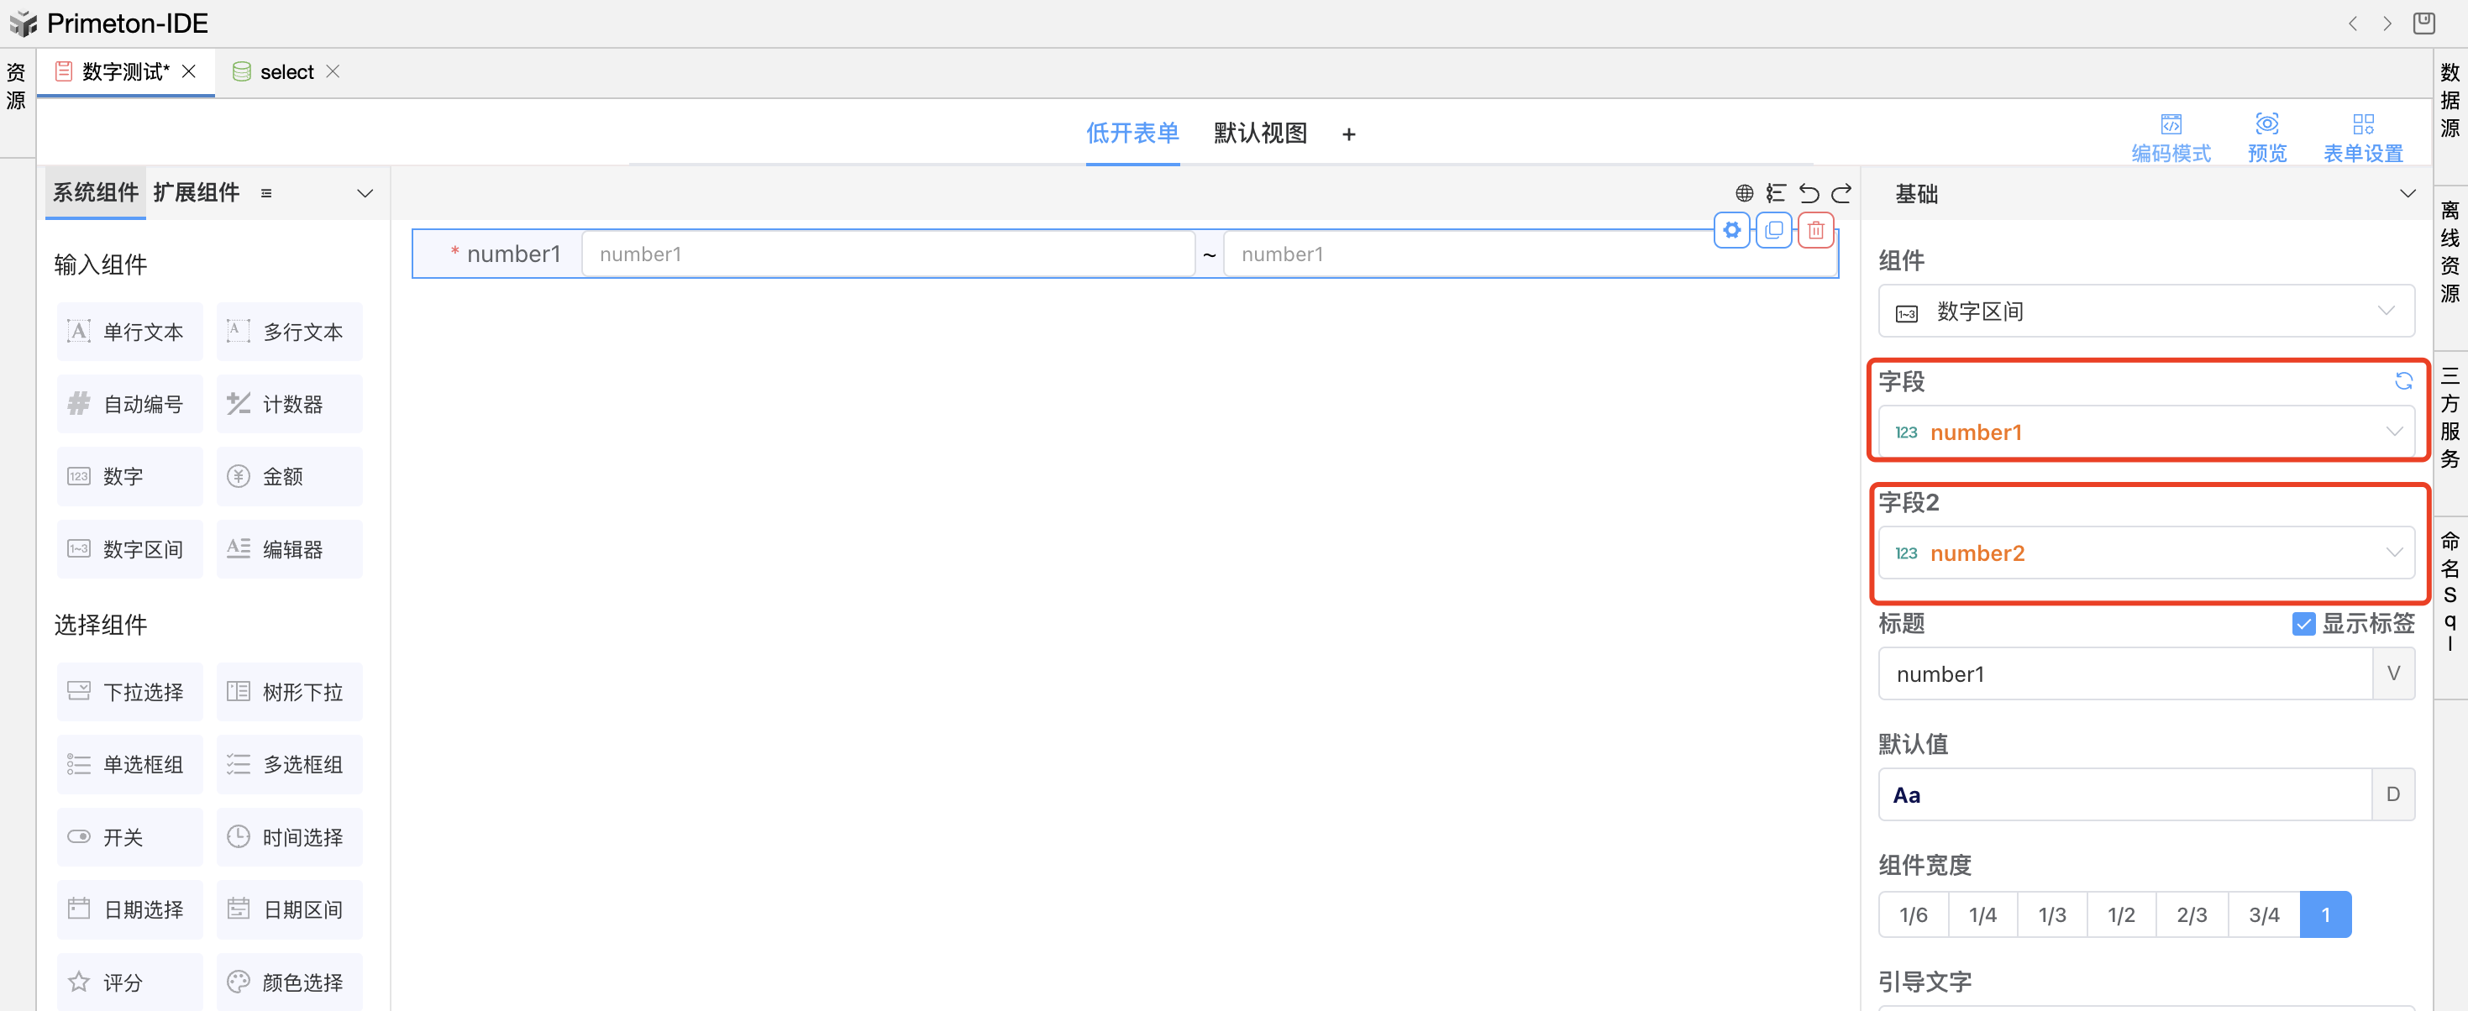Set component width to 3/4
The image size is (2468, 1011).
click(2263, 915)
